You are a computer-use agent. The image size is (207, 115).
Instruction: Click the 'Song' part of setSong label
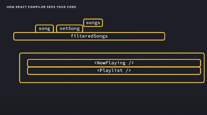point(74,28)
